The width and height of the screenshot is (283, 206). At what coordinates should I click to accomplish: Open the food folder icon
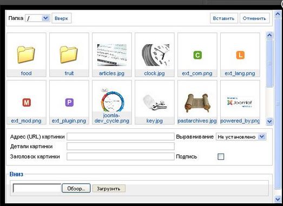click(x=26, y=54)
